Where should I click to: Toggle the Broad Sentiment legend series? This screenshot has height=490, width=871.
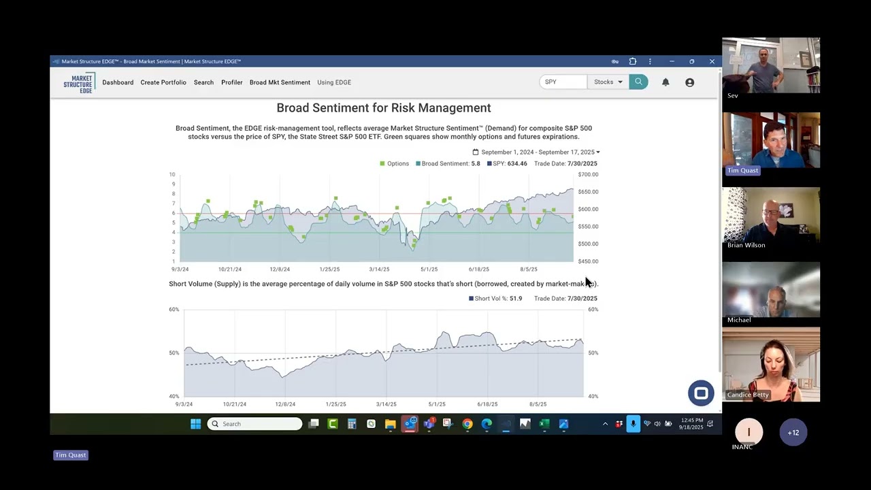pos(448,163)
